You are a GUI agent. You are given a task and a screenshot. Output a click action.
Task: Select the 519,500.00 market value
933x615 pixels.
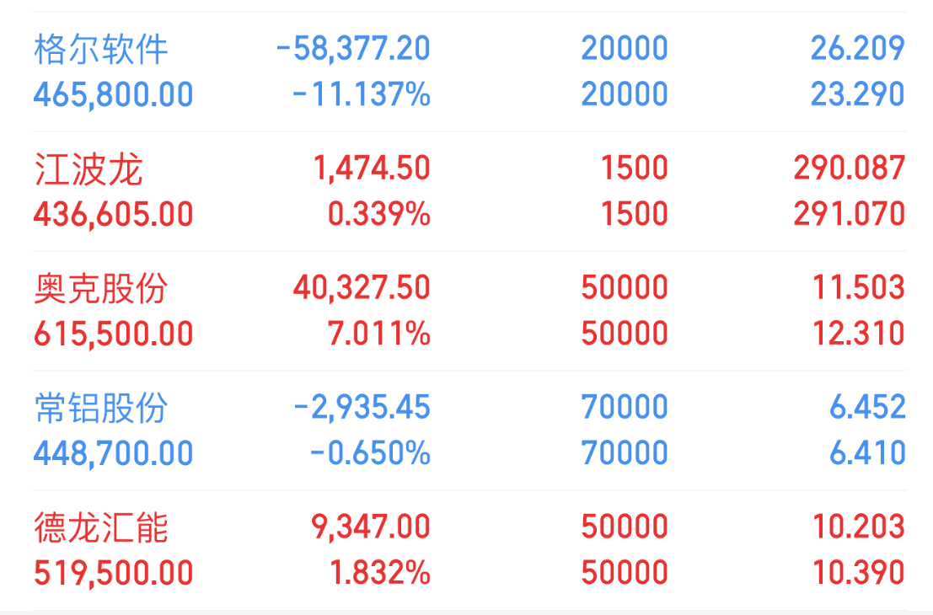114,573
